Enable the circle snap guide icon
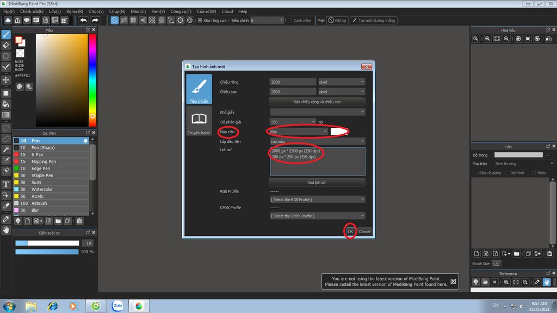 (162, 20)
